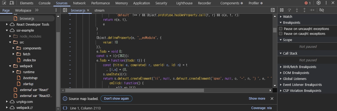The image size is (337, 111).
Task: Open DevTools settings gear
Action: [x=319, y=3]
